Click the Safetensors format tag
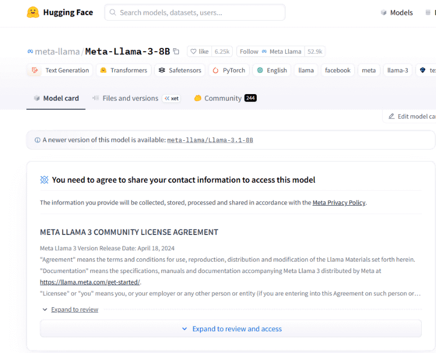The height and width of the screenshot is (353, 436). (x=179, y=70)
